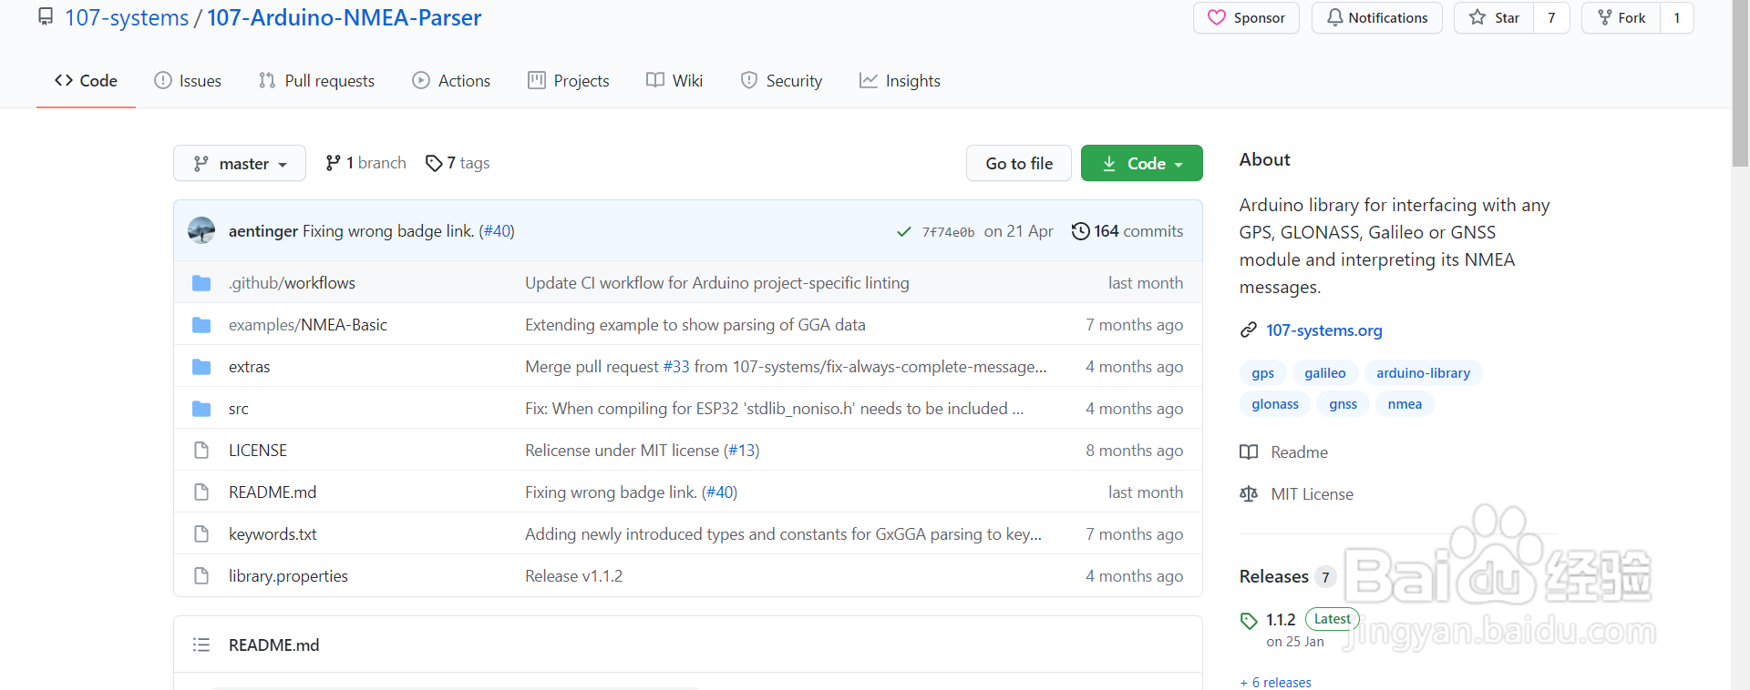Open the Actions tab
The height and width of the screenshot is (690, 1750).
pos(451,81)
